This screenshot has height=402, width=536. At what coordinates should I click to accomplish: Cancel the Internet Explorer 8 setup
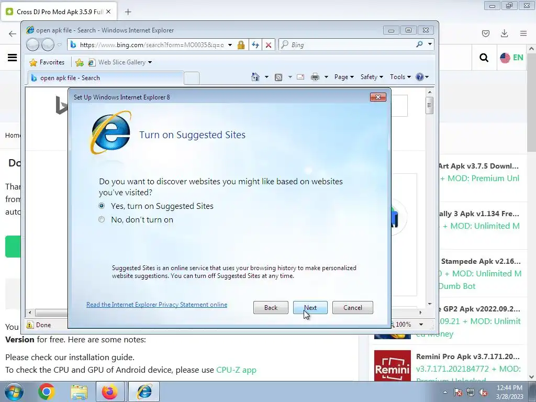pos(352,308)
